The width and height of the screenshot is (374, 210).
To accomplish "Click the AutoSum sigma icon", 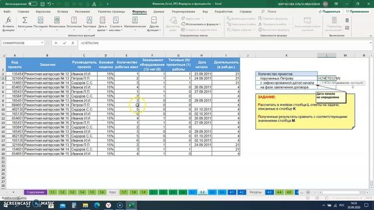I will (25, 20).
